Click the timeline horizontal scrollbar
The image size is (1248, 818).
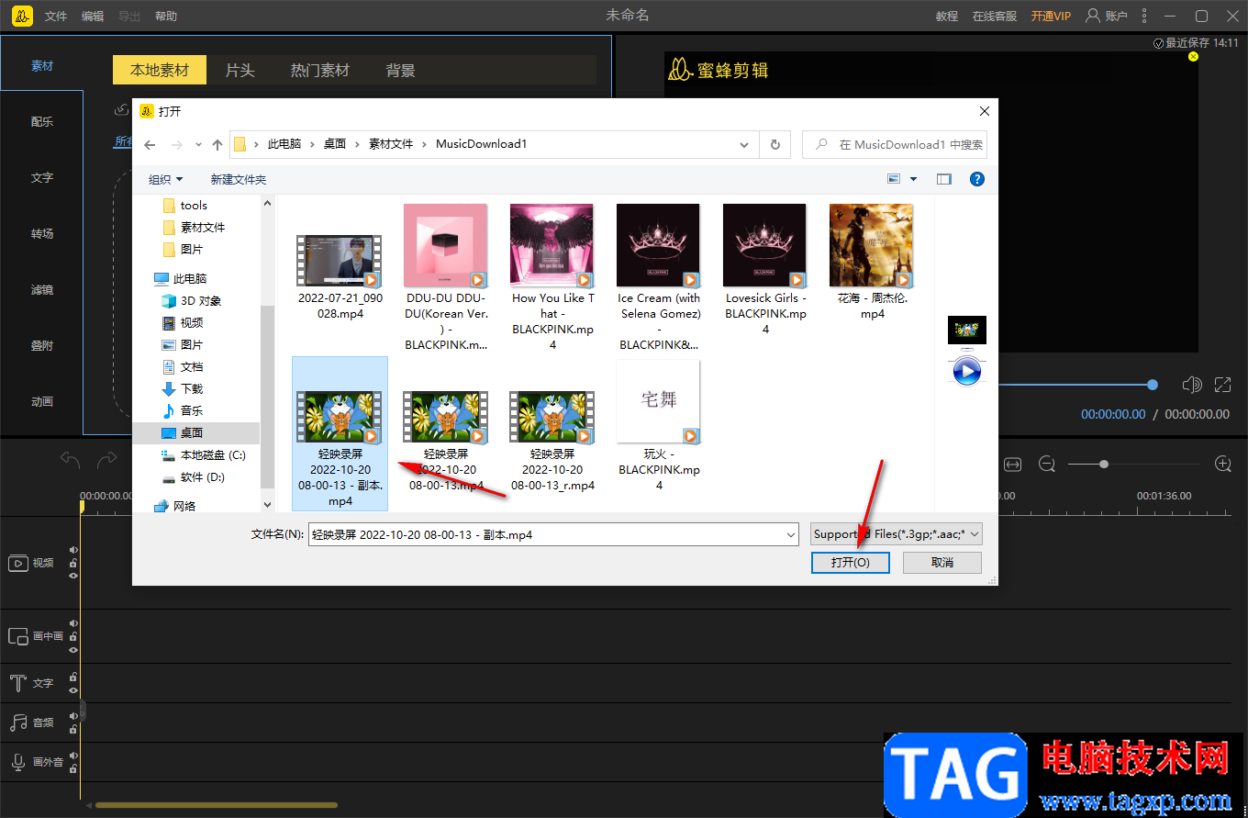click(217, 805)
